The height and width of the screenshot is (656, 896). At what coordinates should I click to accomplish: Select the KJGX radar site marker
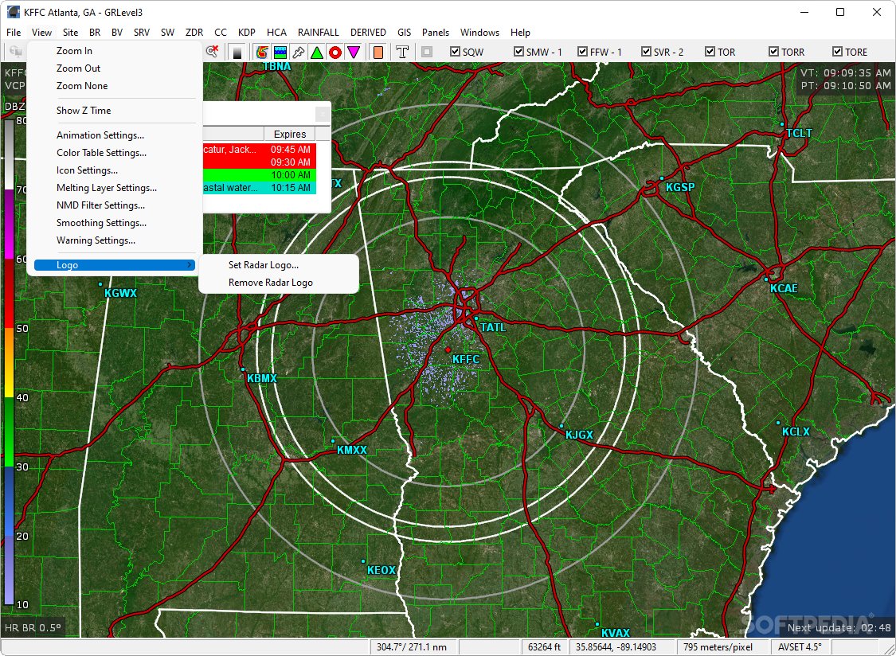coord(561,426)
